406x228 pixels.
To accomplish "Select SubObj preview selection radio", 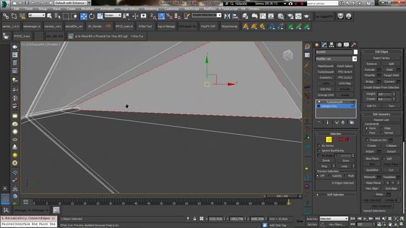I will tap(329, 176).
